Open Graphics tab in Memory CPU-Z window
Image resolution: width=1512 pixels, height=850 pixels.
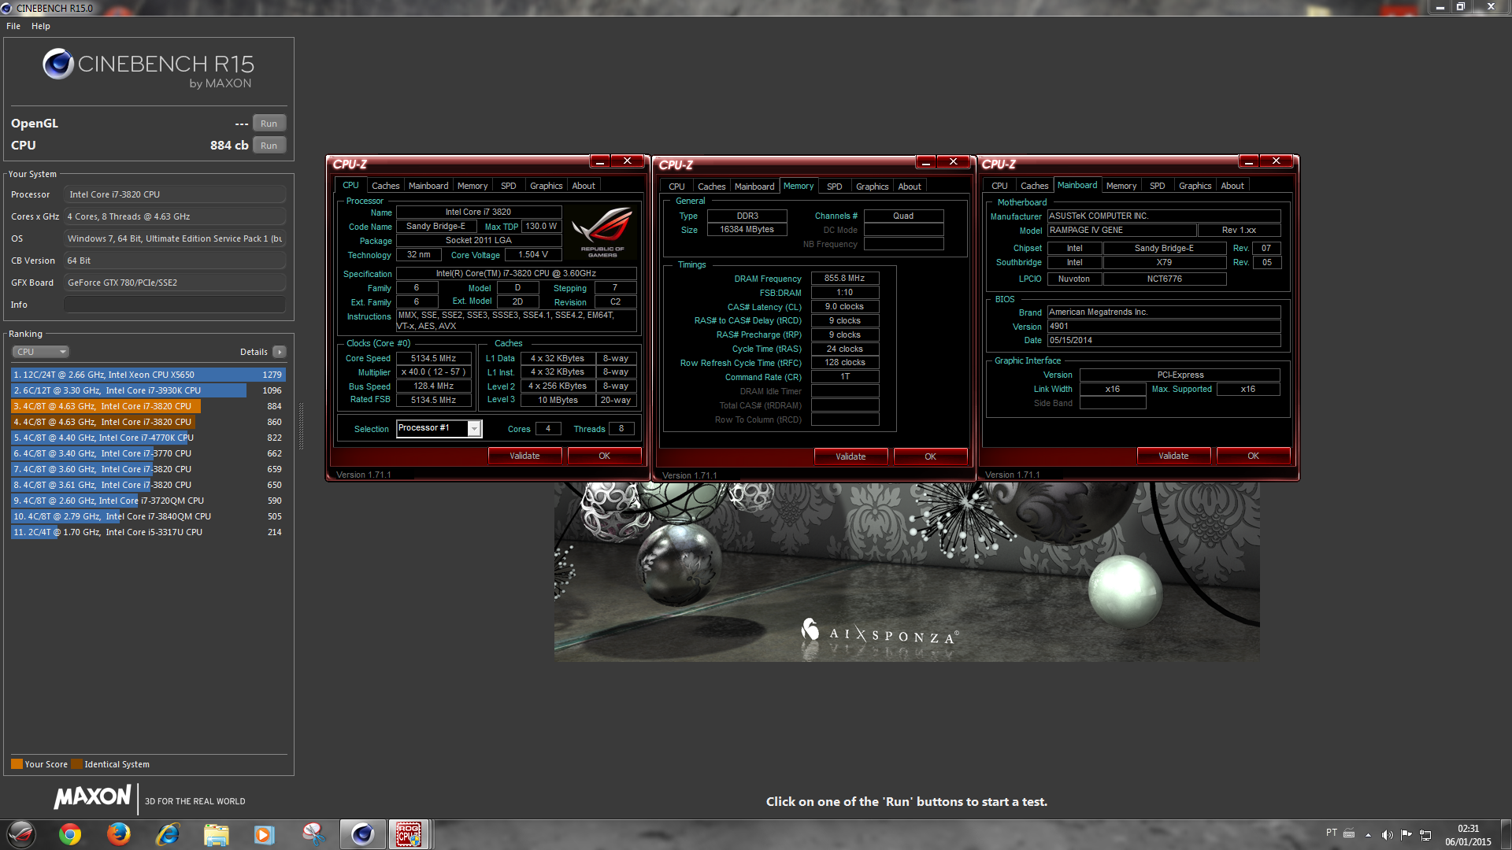[x=872, y=187]
